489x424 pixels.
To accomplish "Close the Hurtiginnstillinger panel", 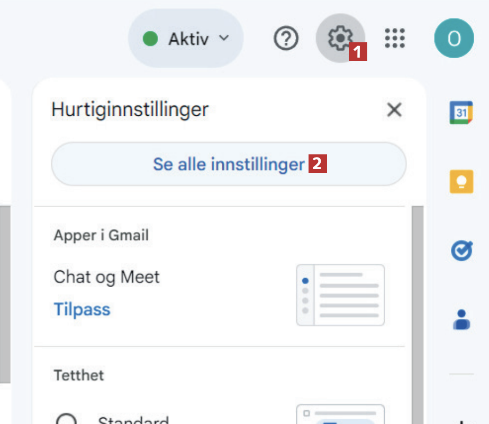I will (394, 110).
